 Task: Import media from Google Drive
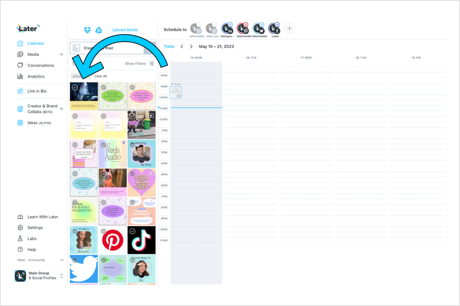[99, 30]
